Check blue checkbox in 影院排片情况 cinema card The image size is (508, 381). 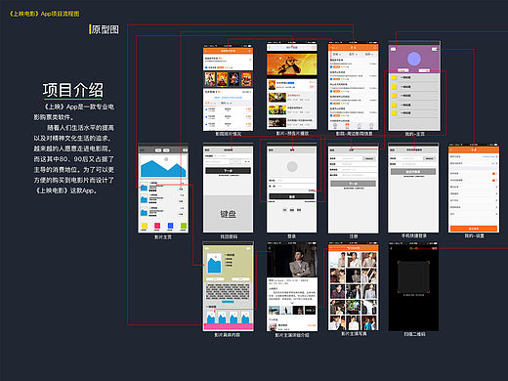tap(206, 67)
